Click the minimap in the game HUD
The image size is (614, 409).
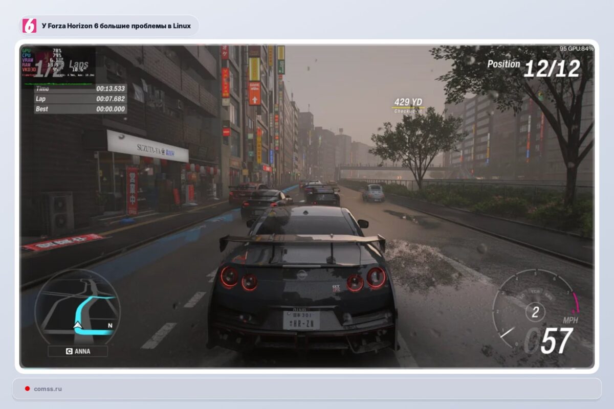pos(77,307)
